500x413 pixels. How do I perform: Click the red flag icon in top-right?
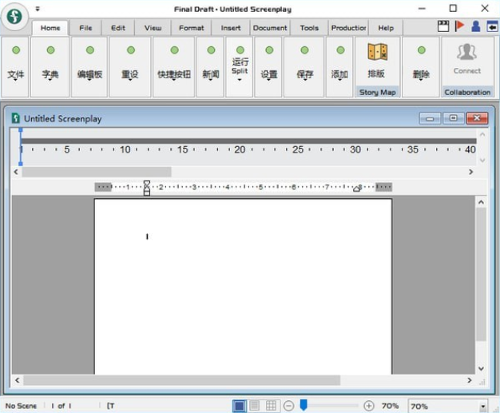[459, 26]
